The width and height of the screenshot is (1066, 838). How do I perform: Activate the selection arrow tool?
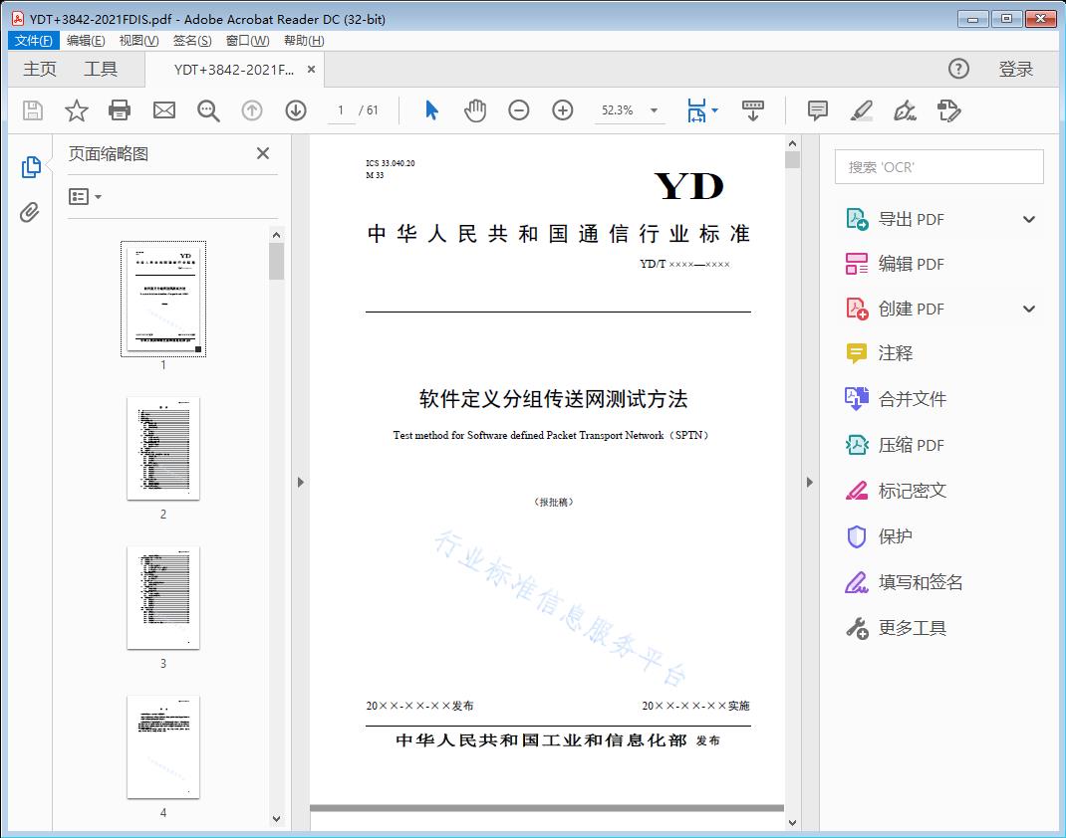point(431,110)
